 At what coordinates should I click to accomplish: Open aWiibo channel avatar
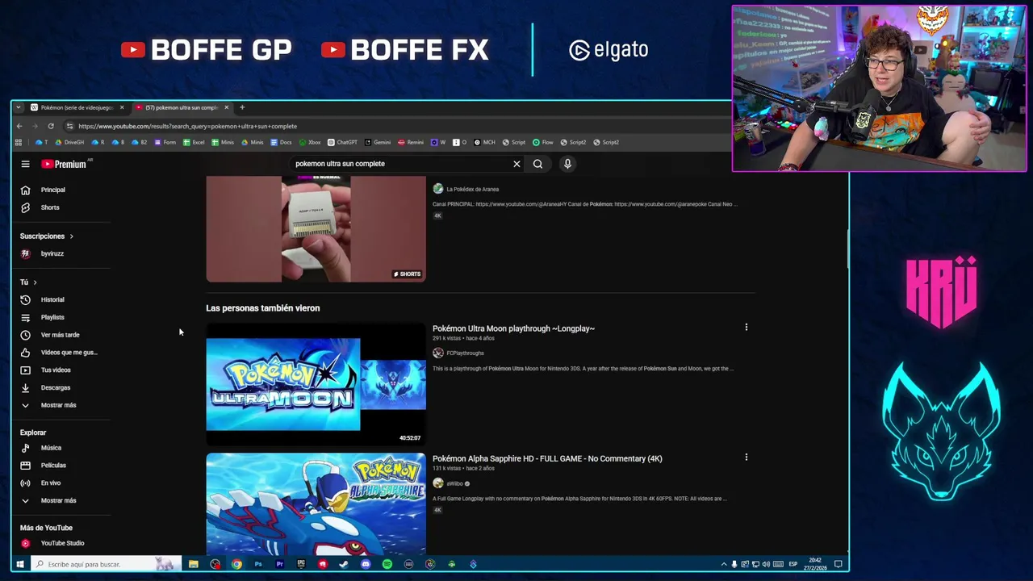[x=437, y=483]
